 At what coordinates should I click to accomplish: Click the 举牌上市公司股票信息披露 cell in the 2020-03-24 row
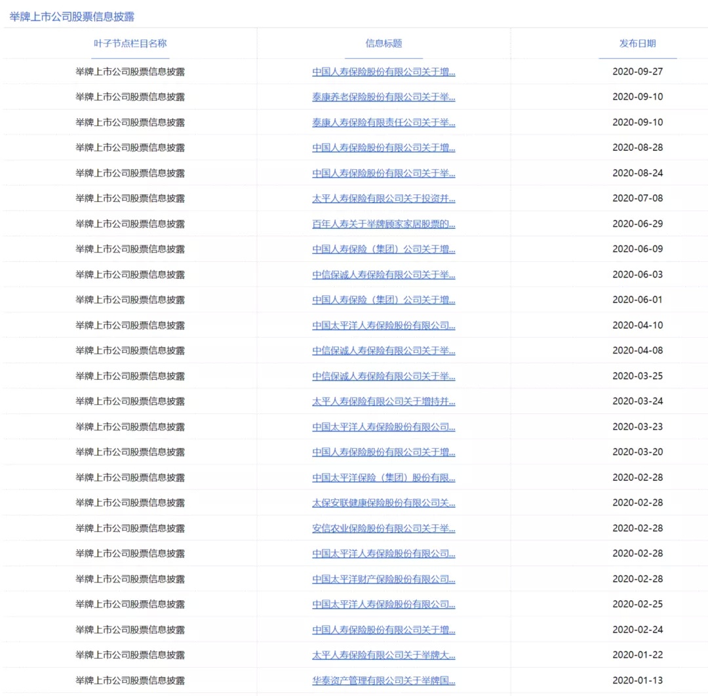pyautogui.click(x=130, y=401)
